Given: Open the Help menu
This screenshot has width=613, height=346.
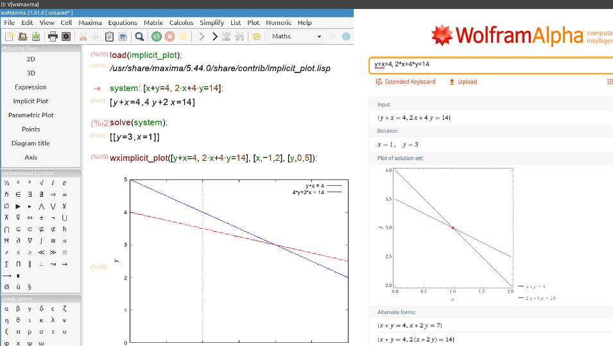Looking at the screenshot, I should (x=304, y=22).
